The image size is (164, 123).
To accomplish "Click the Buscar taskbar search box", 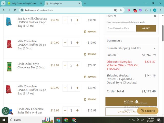I will [31, 120].
